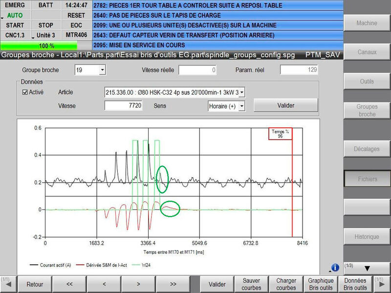The width and height of the screenshot is (391, 293).
Task: Click the EOC button
Action: pyautogui.click(x=76, y=25)
